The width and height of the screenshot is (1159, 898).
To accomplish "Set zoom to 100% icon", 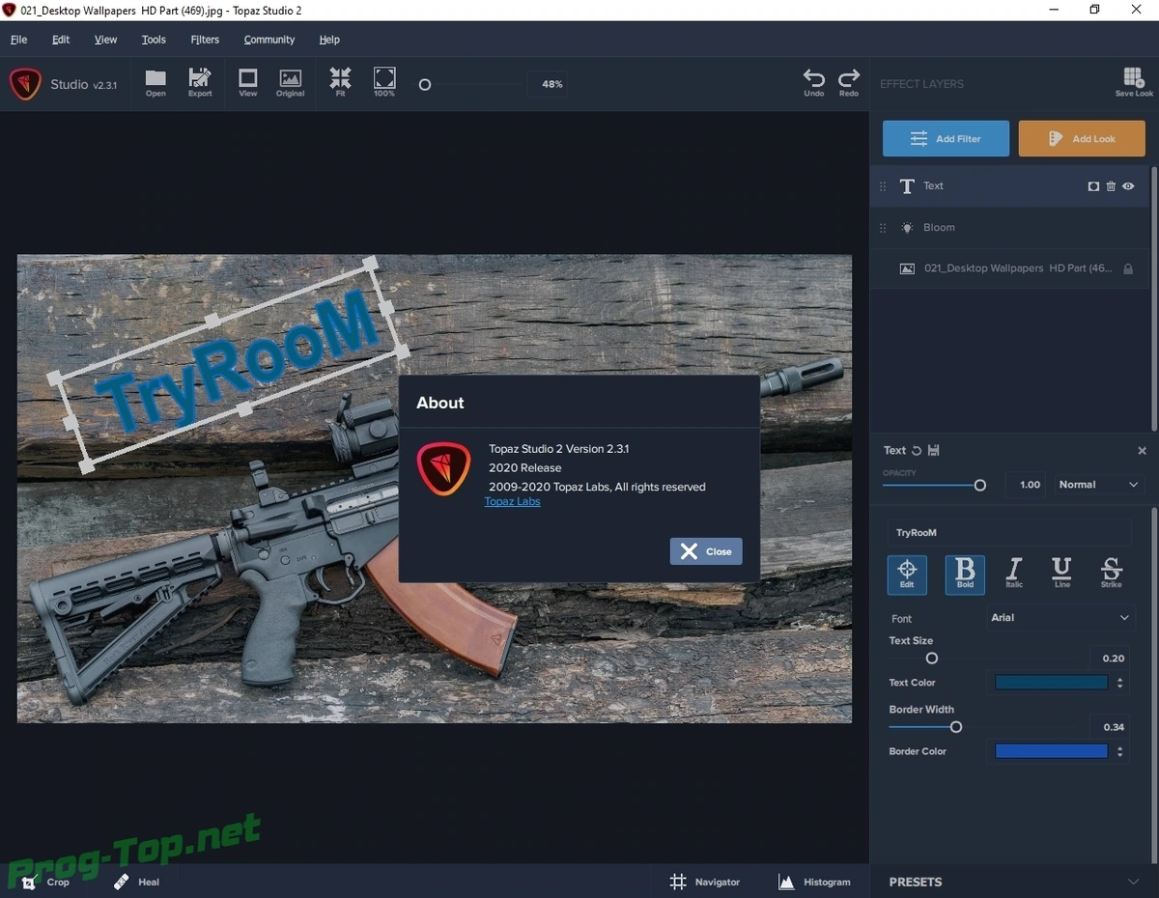I will coord(384,82).
